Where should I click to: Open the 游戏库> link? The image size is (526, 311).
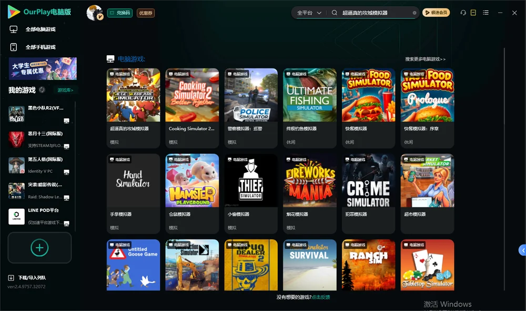(65, 90)
